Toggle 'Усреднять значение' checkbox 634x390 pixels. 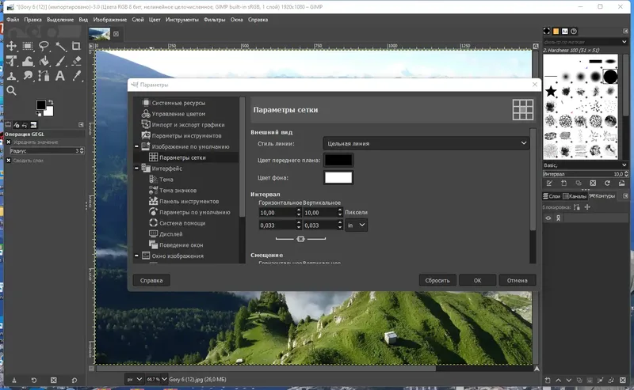9,142
